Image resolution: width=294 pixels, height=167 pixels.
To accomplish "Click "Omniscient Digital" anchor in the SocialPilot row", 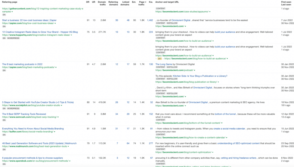I will (198, 102).
